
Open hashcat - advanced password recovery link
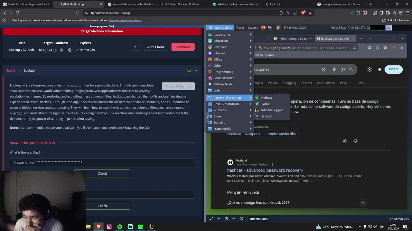[x=265, y=170]
